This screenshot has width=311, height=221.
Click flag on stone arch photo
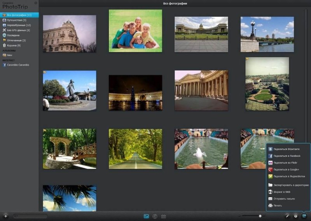tap(45, 130)
